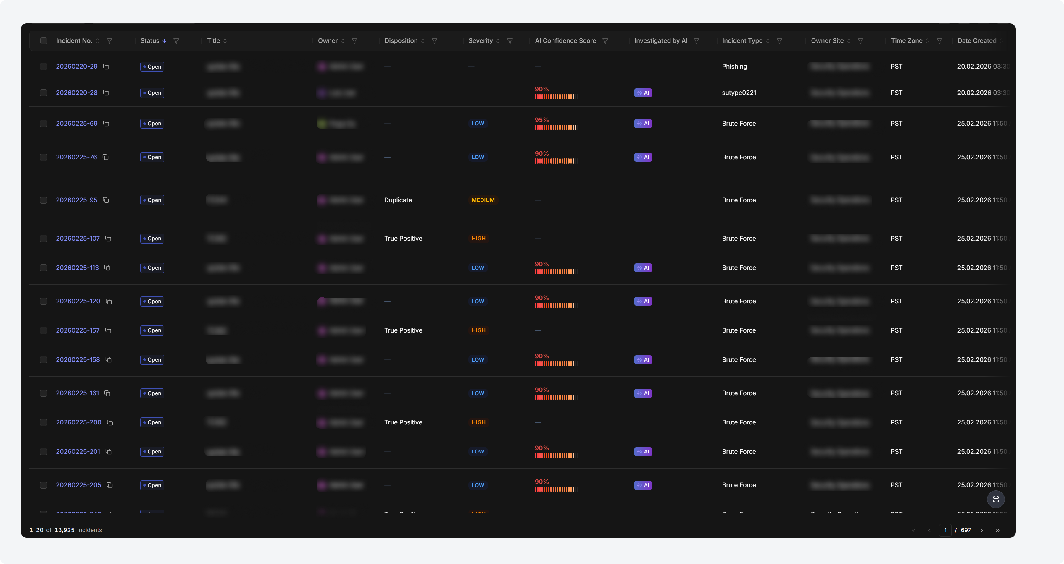Image resolution: width=1064 pixels, height=564 pixels.
Task: Go to the next page of incidents
Action: pyautogui.click(x=982, y=531)
